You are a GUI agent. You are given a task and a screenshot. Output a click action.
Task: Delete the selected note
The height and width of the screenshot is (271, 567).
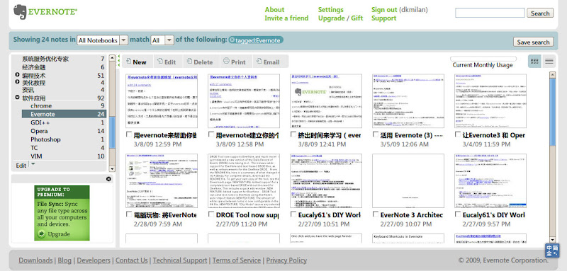point(200,62)
